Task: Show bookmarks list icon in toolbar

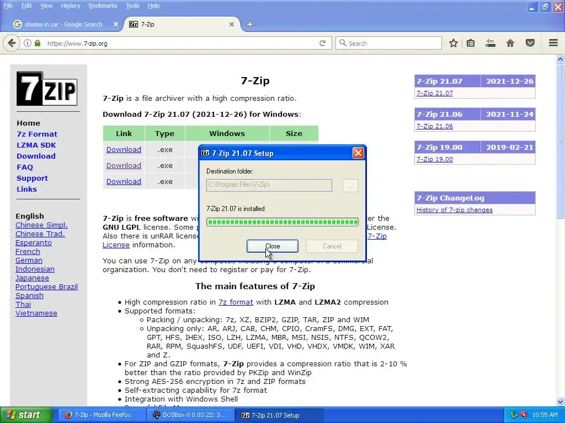Action: click(471, 43)
